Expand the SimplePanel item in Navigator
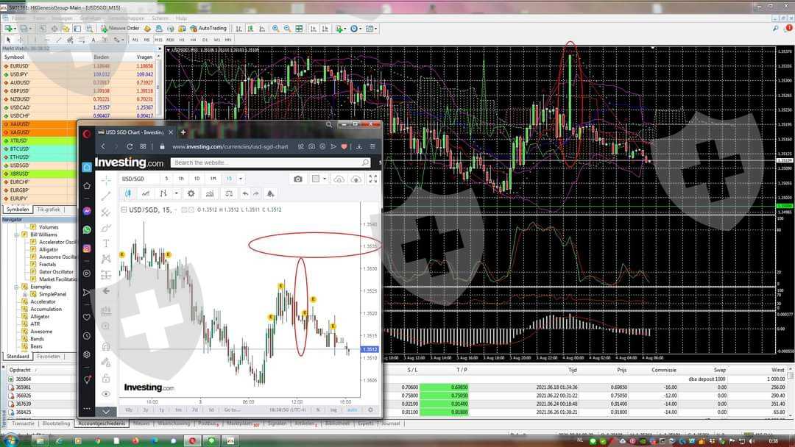 [24, 294]
